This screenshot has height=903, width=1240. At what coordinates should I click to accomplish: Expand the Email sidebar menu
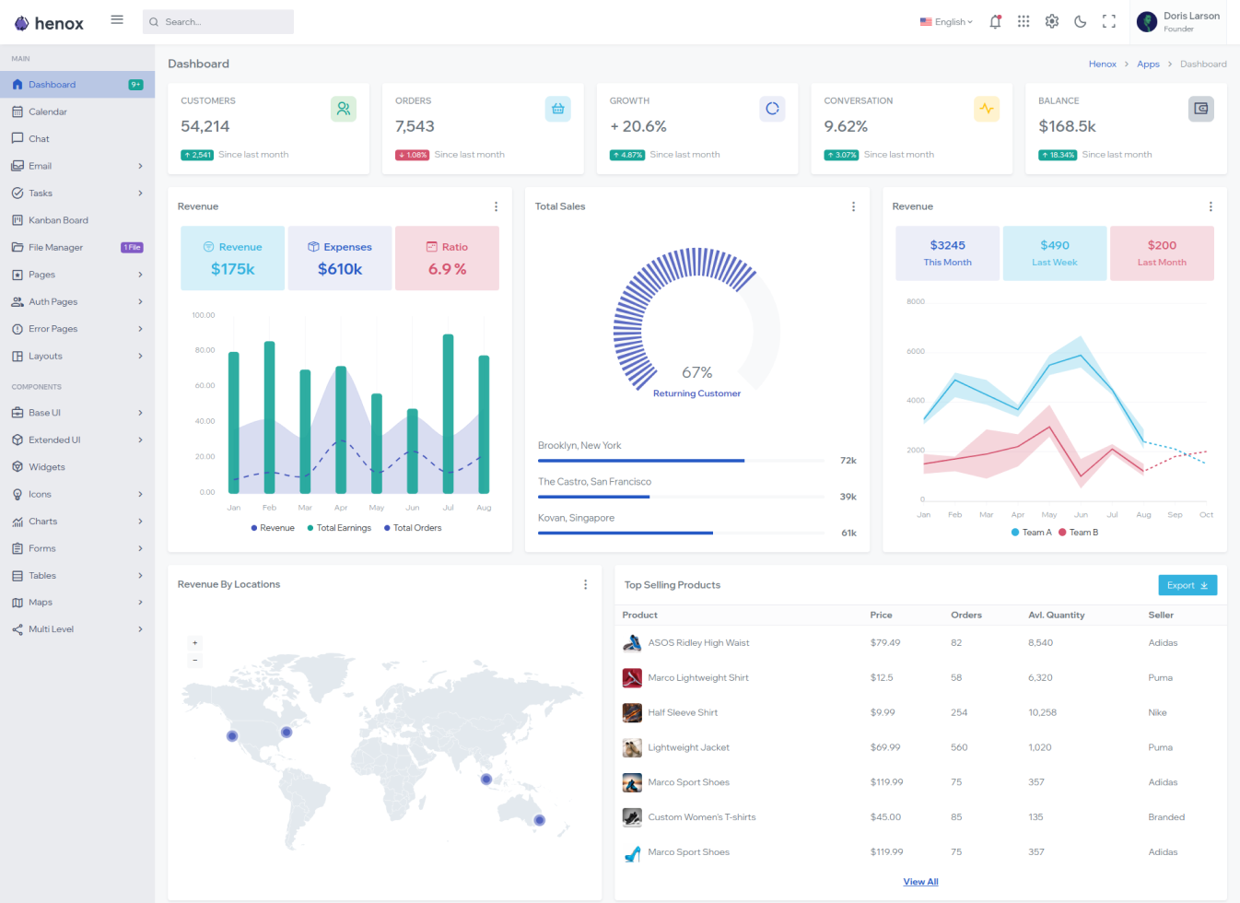[x=77, y=166]
